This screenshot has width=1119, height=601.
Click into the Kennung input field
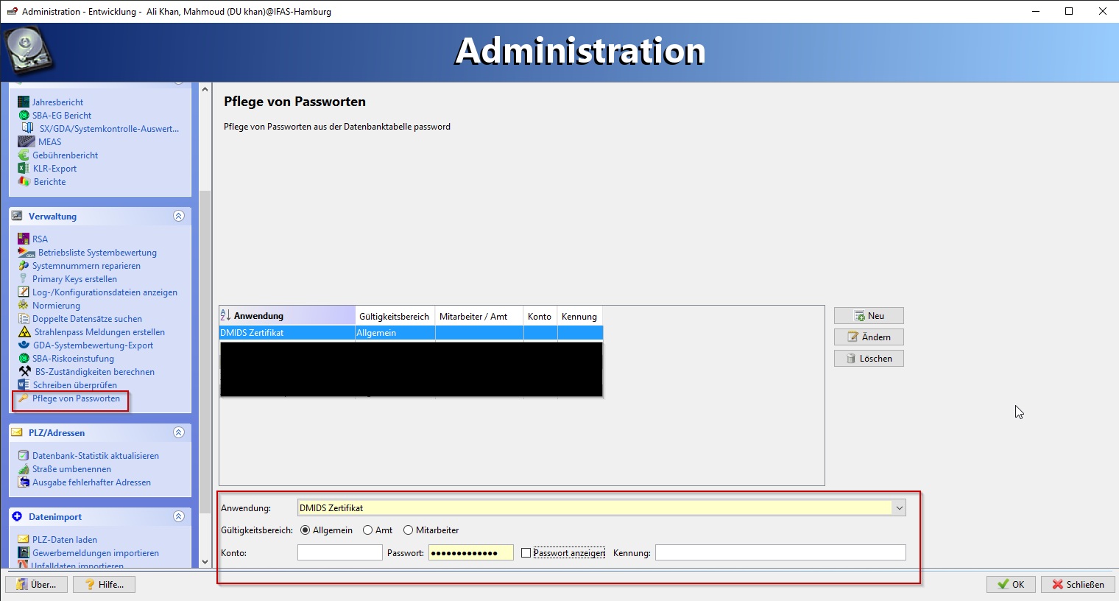(780, 553)
